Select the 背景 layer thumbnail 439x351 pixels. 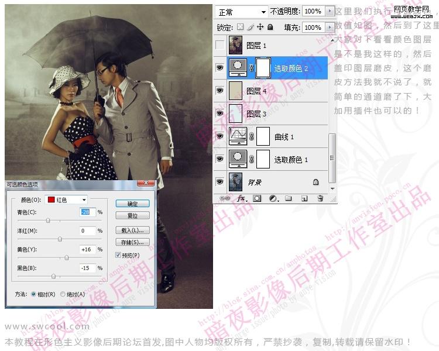tap(235, 182)
